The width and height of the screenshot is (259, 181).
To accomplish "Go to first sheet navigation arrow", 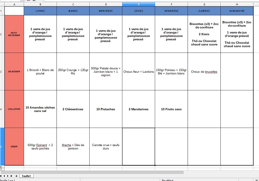I will [1, 176].
